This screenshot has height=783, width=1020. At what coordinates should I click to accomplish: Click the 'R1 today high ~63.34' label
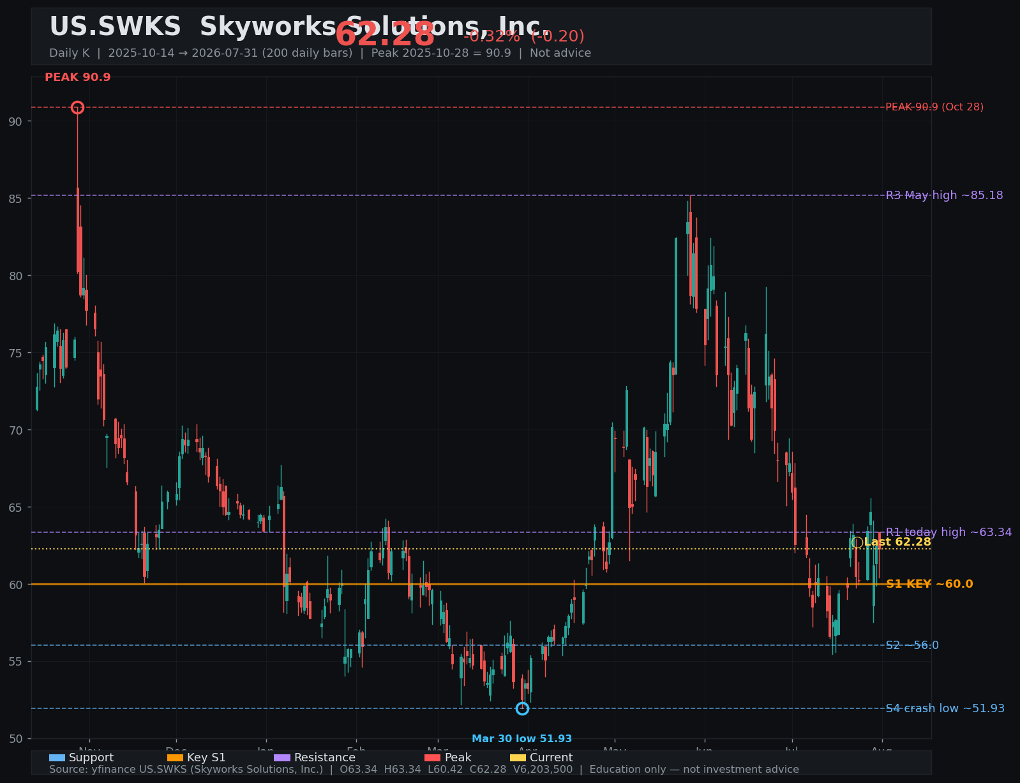949,532
